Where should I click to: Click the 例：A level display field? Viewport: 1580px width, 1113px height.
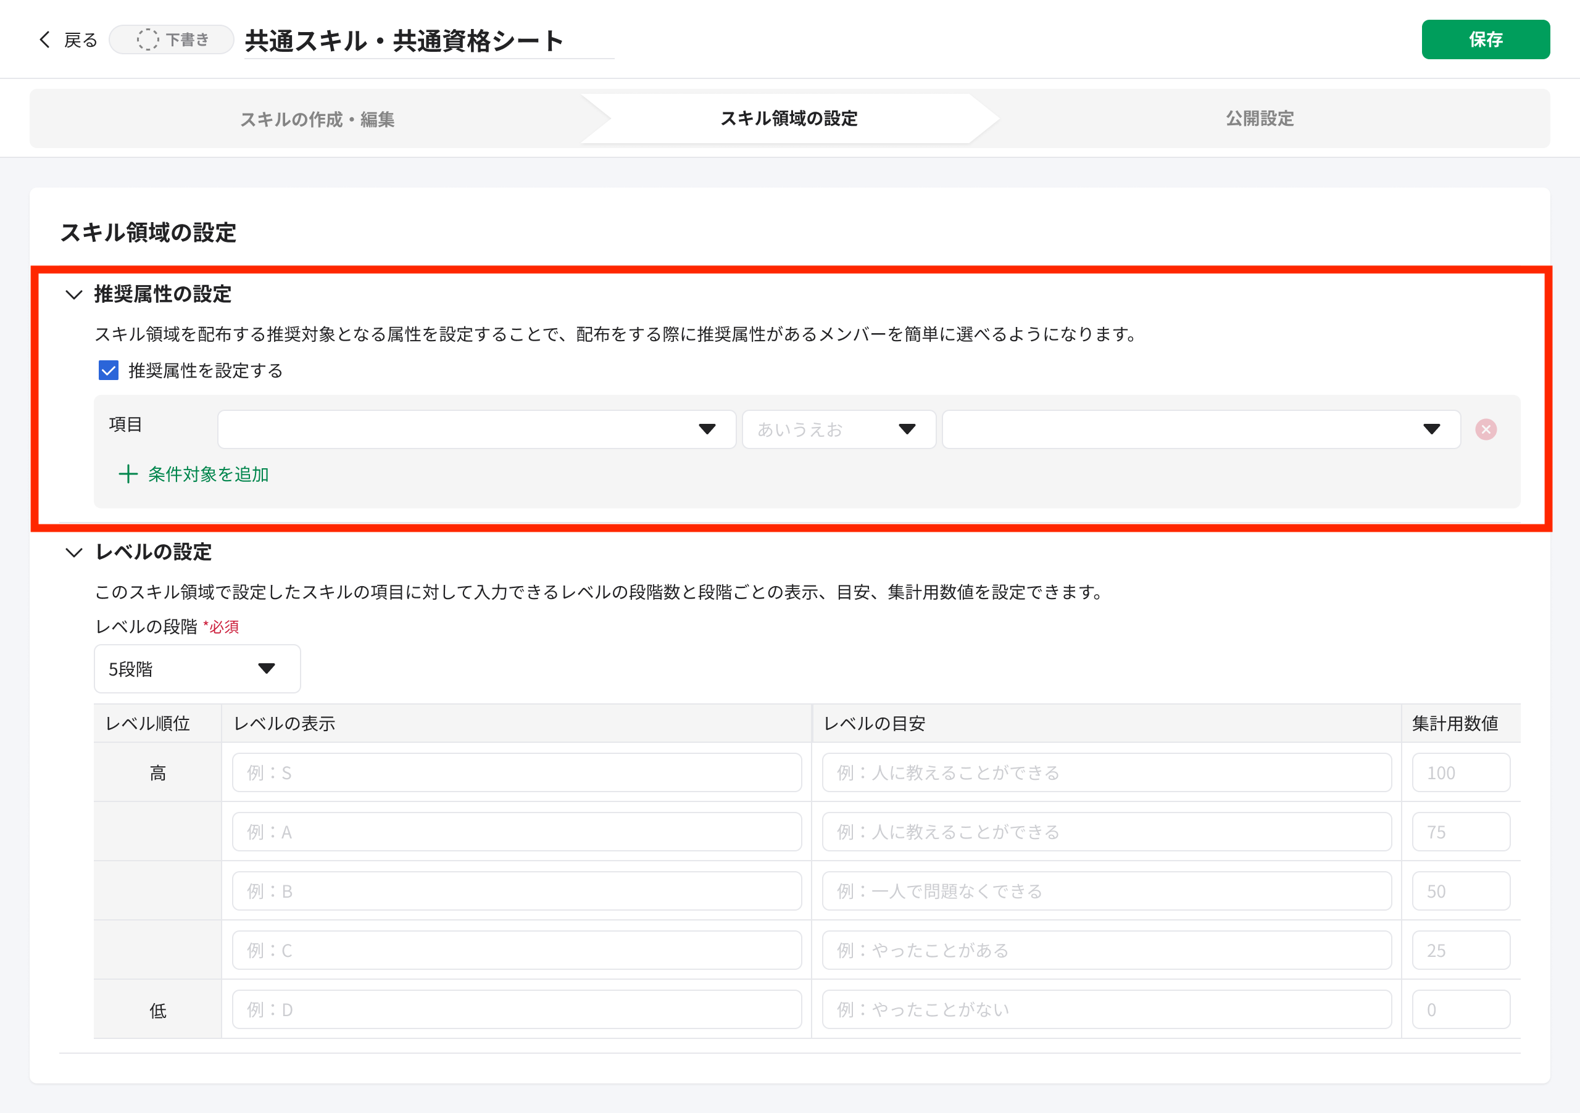coord(517,832)
